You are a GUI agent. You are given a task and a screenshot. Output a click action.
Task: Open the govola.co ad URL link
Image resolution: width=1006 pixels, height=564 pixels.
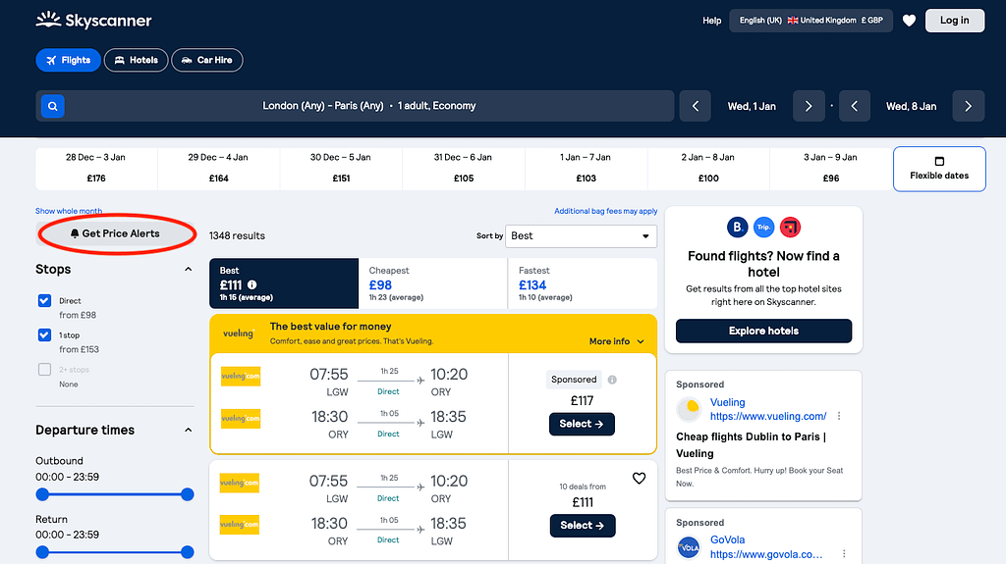click(x=766, y=554)
